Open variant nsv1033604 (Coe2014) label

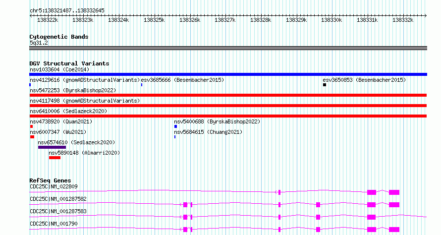pyautogui.click(x=59, y=69)
